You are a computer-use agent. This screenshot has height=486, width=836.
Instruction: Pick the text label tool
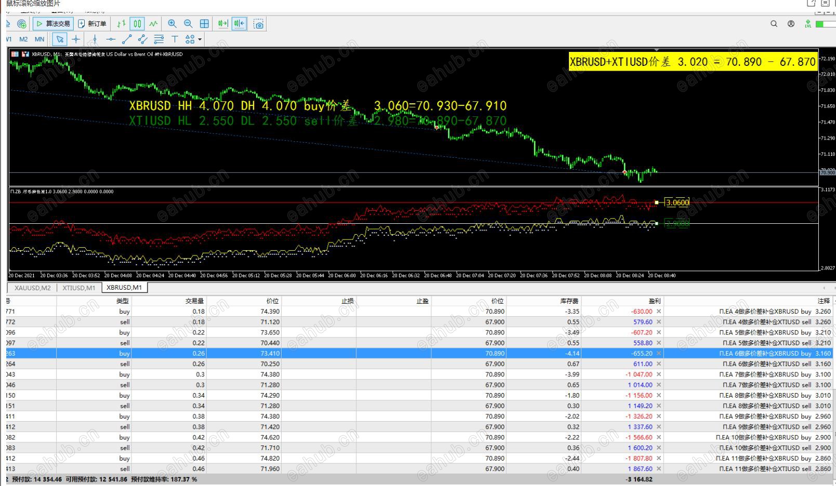click(175, 39)
